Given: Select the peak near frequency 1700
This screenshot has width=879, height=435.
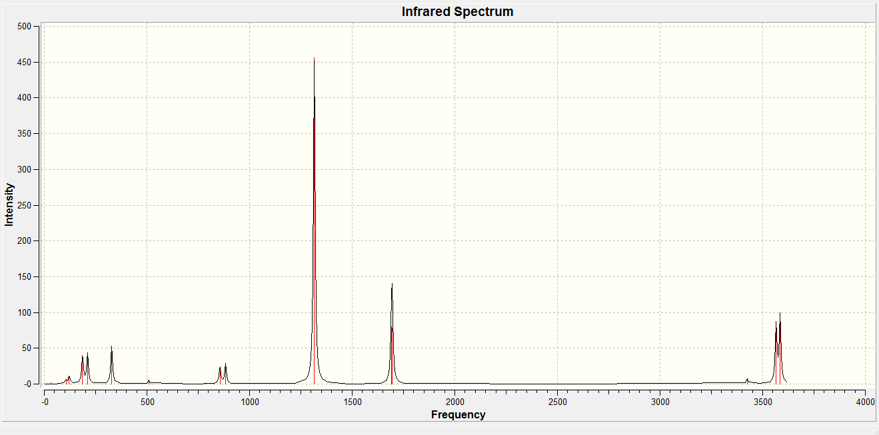Looking at the screenshot, I should [x=392, y=333].
